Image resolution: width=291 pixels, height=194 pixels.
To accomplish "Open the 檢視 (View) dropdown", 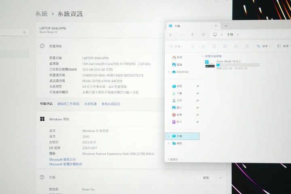I will click(x=284, y=46).
